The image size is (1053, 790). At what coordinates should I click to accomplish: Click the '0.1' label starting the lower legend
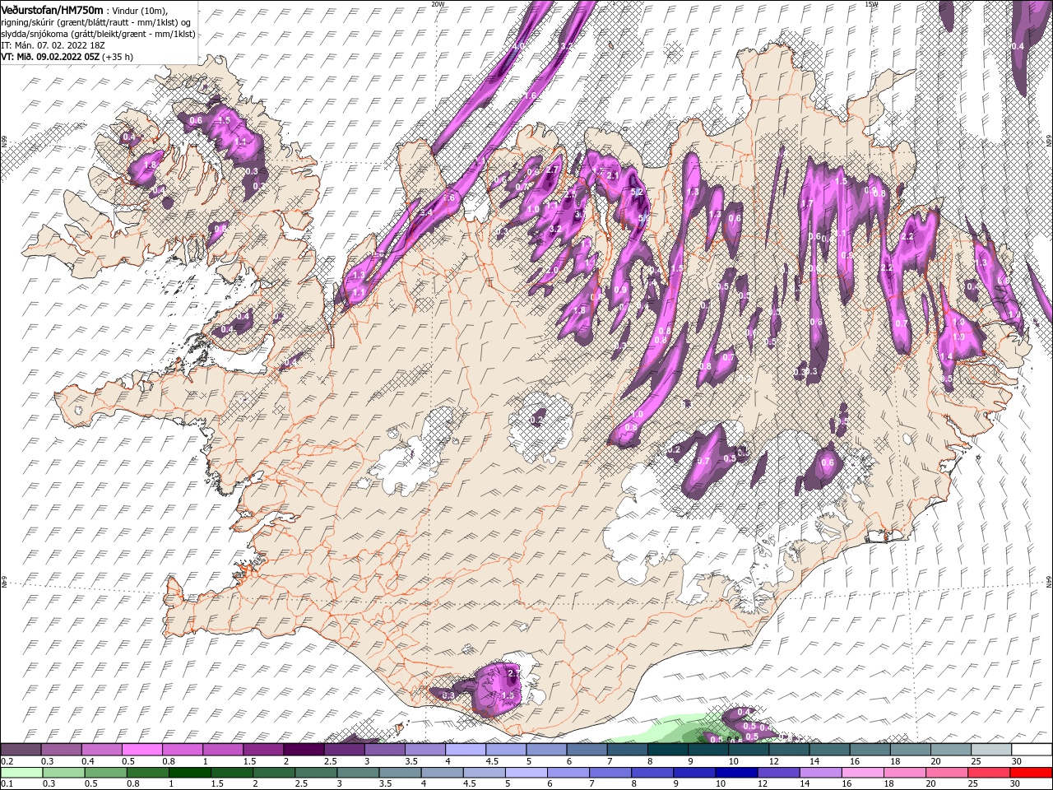click(x=6, y=783)
